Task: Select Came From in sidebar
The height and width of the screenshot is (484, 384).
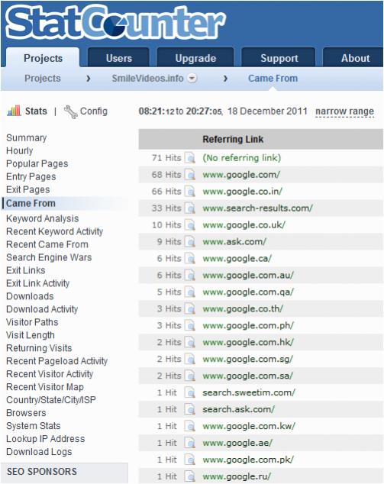Action: coord(31,203)
